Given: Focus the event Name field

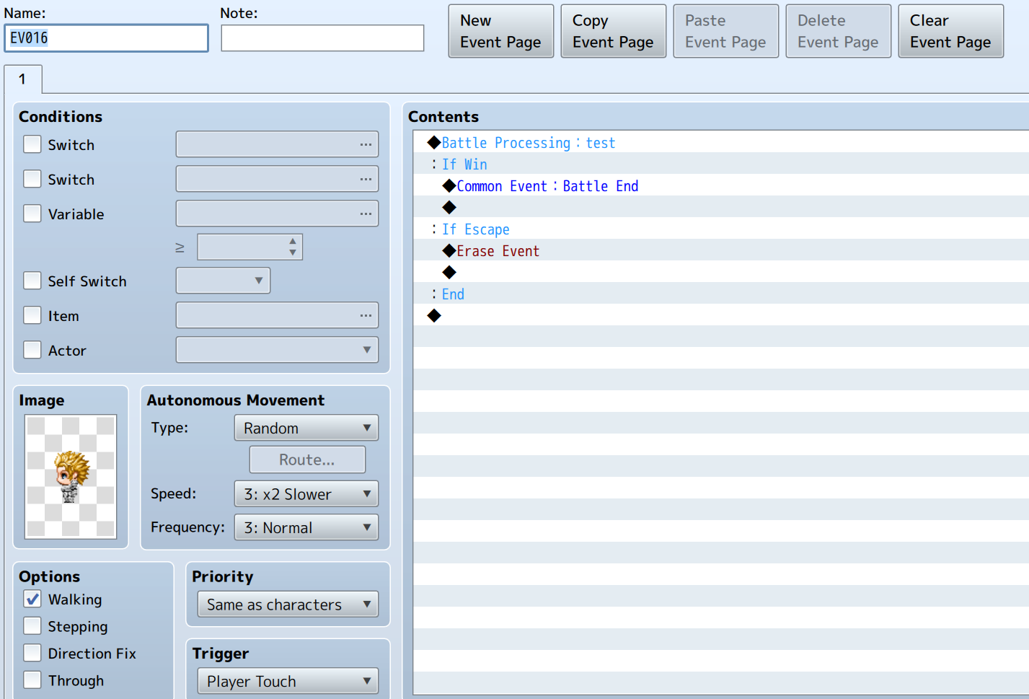Looking at the screenshot, I should tap(107, 38).
